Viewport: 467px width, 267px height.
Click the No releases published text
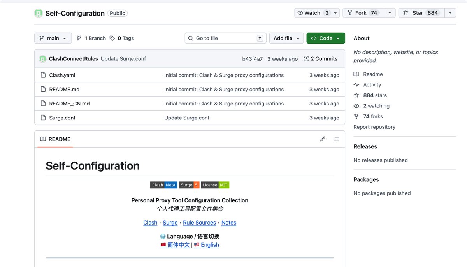tap(381, 160)
